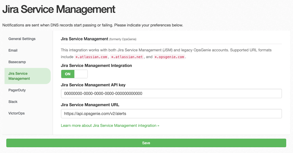The height and width of the screenshot is (153, 293).
Task: Click inside the API key input field
Action: [x=171, y=93]
